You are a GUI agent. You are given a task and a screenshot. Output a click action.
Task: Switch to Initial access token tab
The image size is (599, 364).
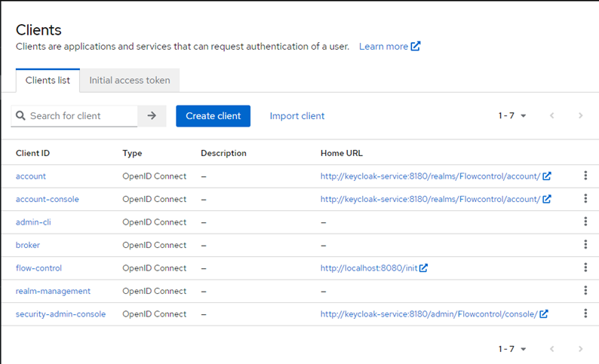pyautogui.click(x=130, y=81)
